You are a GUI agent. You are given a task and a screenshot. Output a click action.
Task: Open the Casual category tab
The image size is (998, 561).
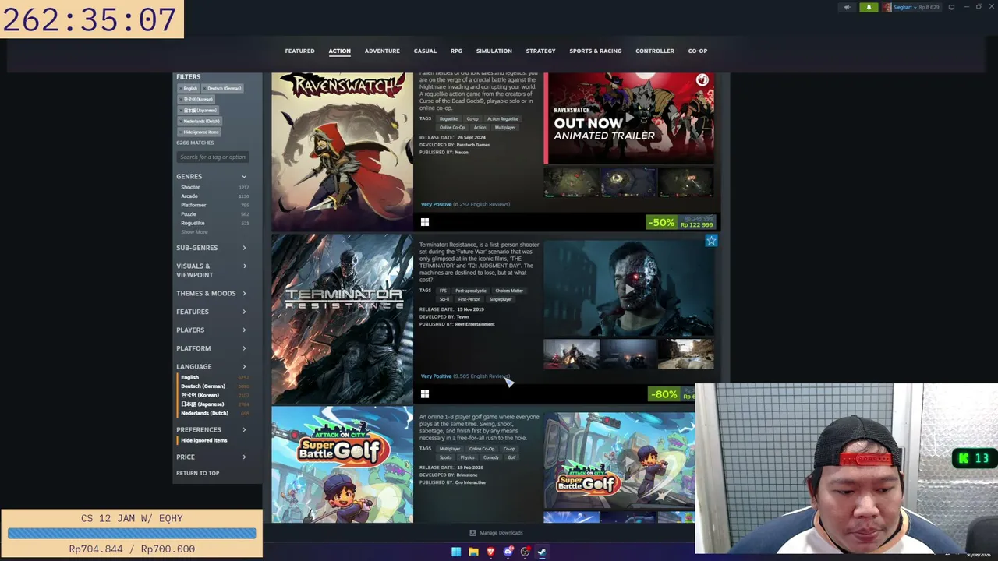point(425,51)
